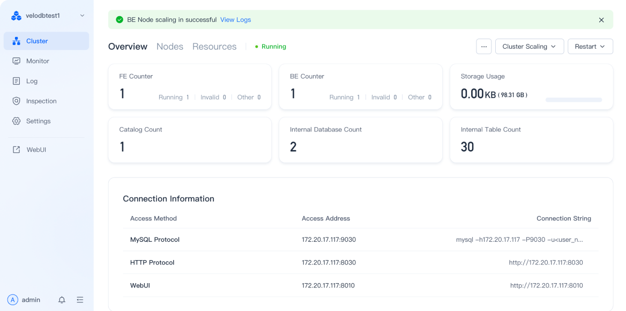This screenshot has height=311, width=626.
Task: Open the Restart dropdown
Action: [590, 46]
